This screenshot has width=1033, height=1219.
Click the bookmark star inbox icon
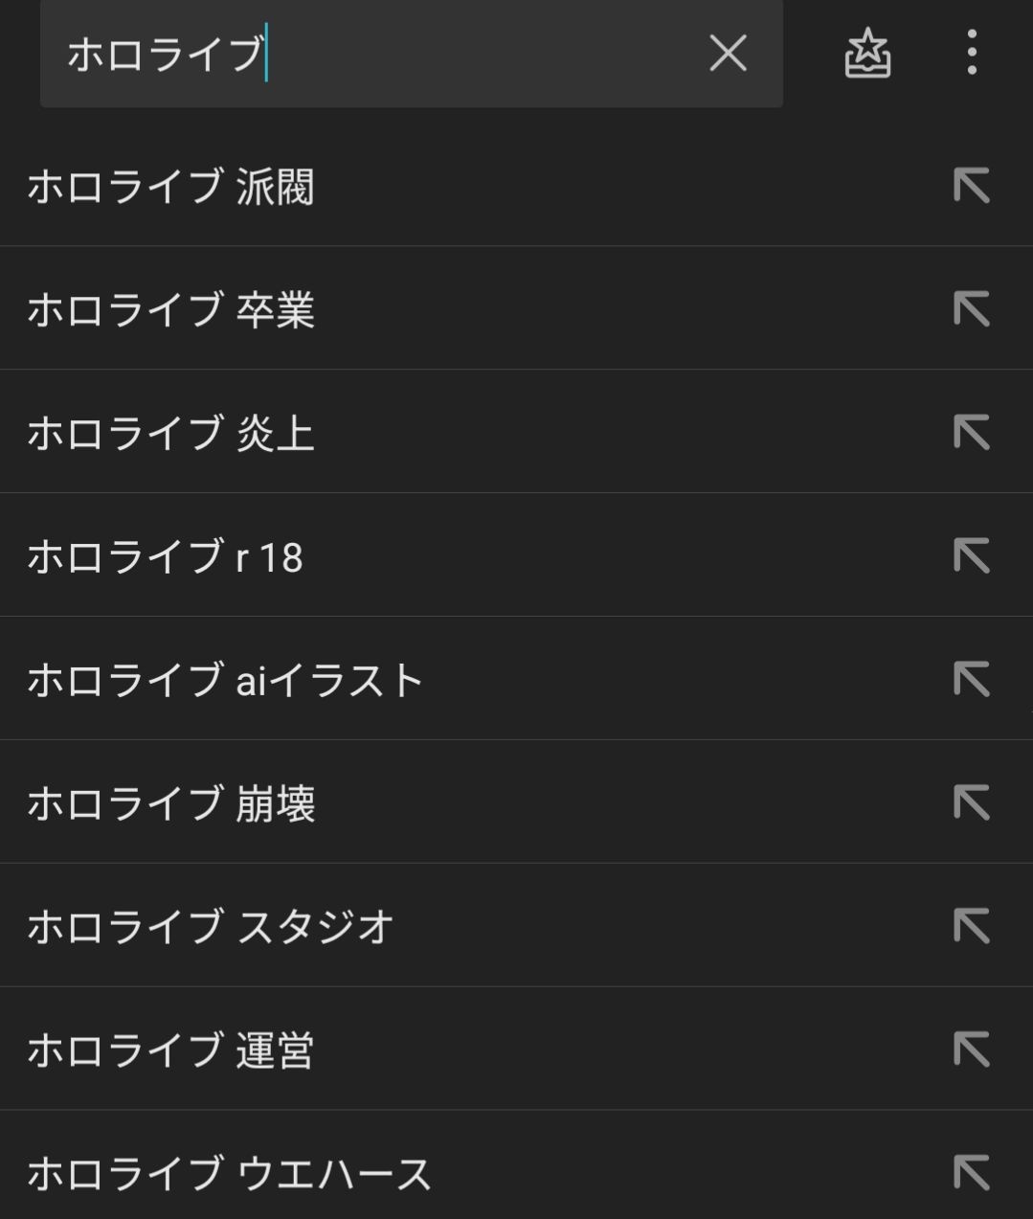(x=867, y=54)
